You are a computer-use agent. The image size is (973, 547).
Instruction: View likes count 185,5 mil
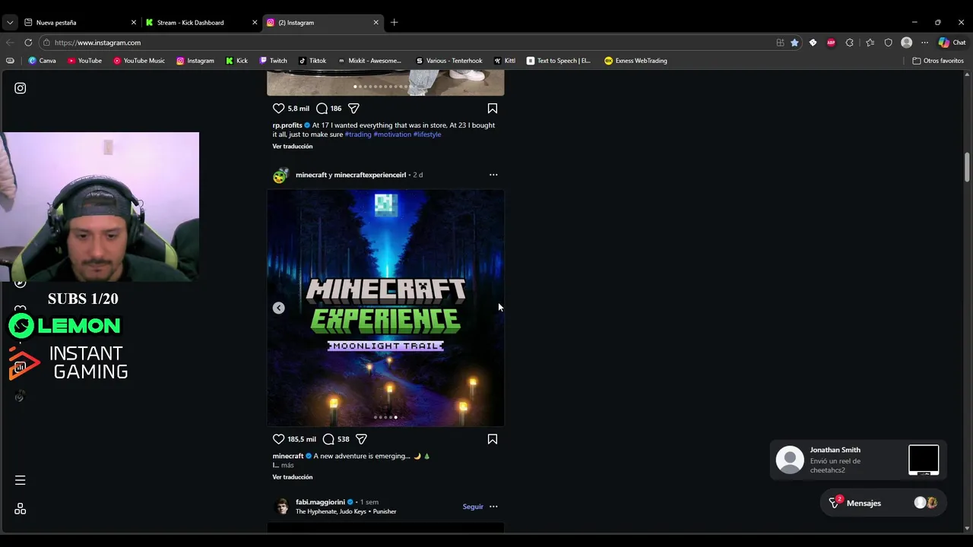coord(302,439)
